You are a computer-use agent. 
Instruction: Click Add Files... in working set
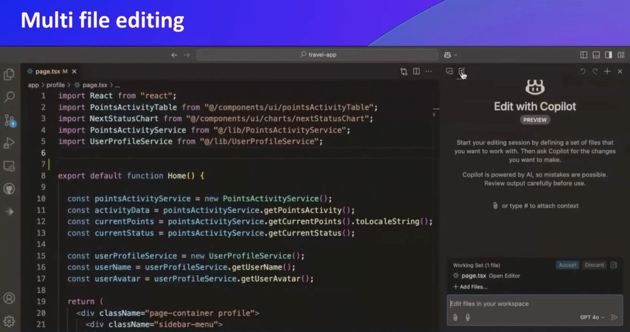click(470, 287)
